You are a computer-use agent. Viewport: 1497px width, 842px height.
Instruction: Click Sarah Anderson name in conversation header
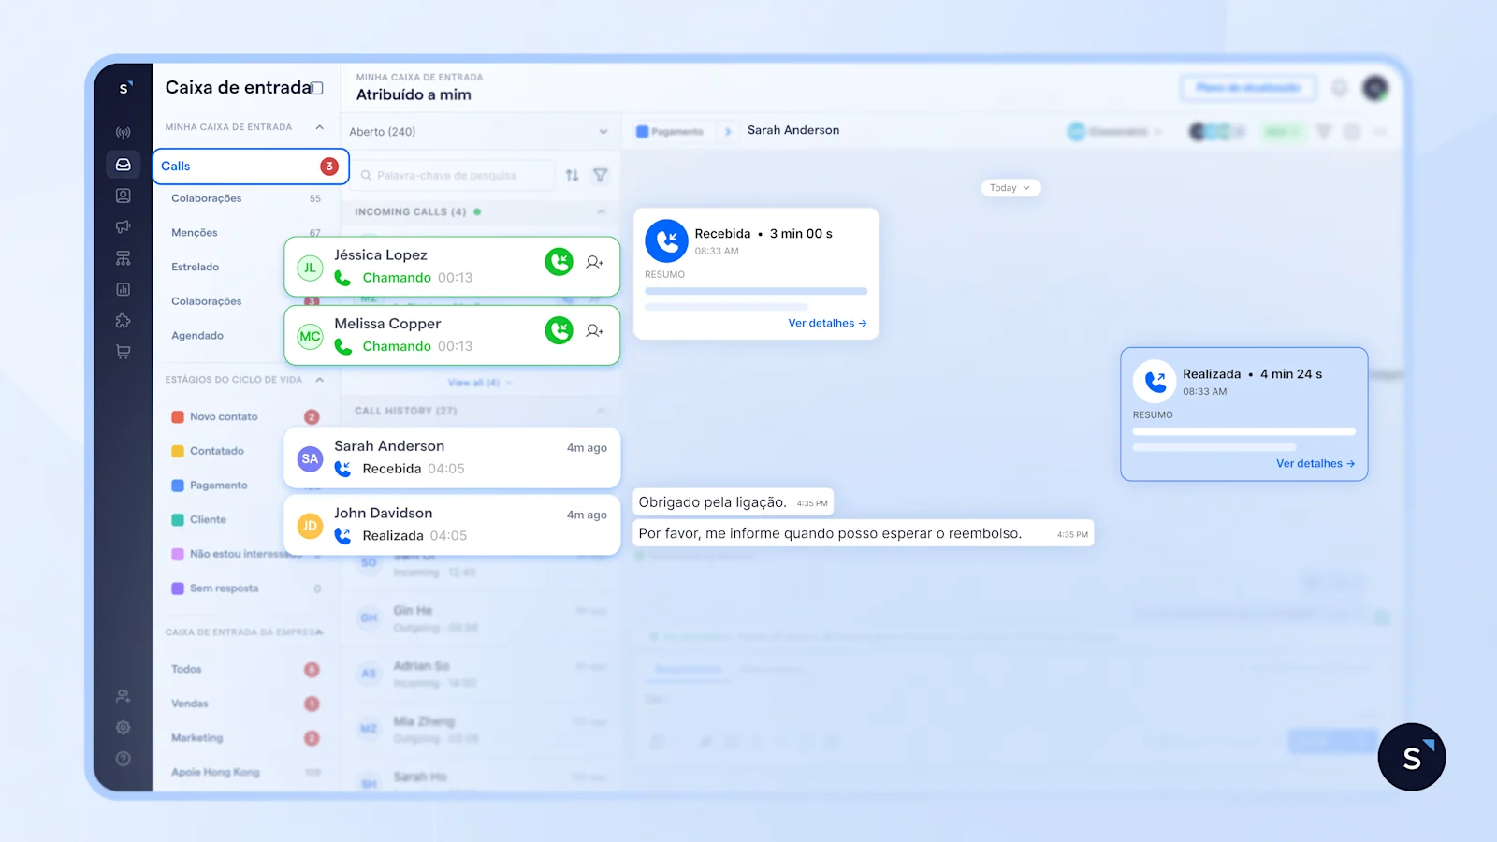tap(793, 130)
